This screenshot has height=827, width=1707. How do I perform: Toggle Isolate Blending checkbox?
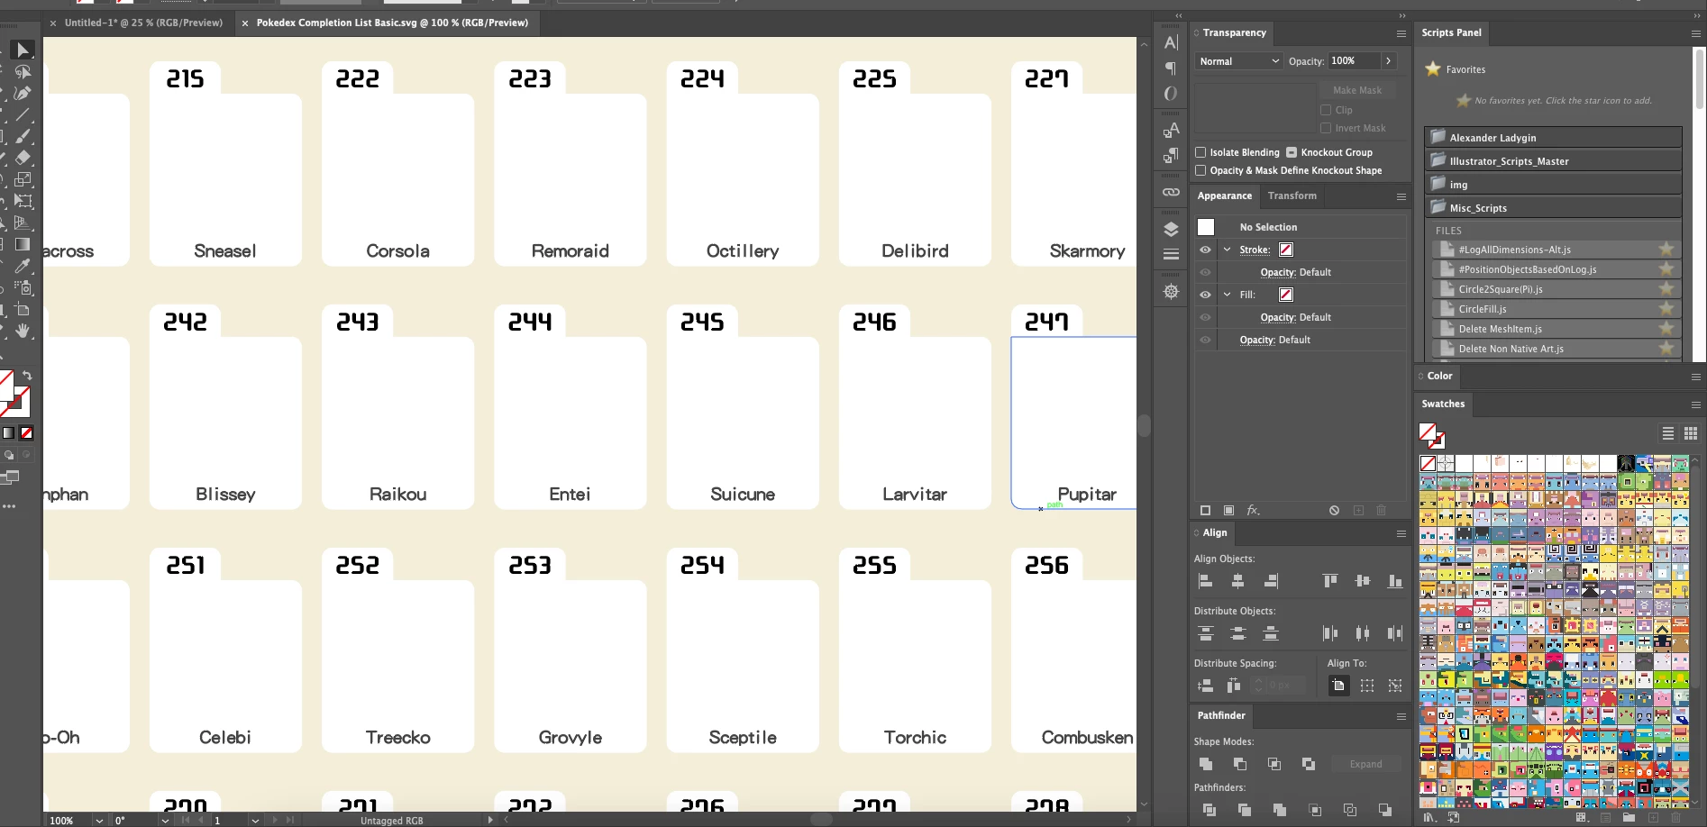coord(1200,152)
